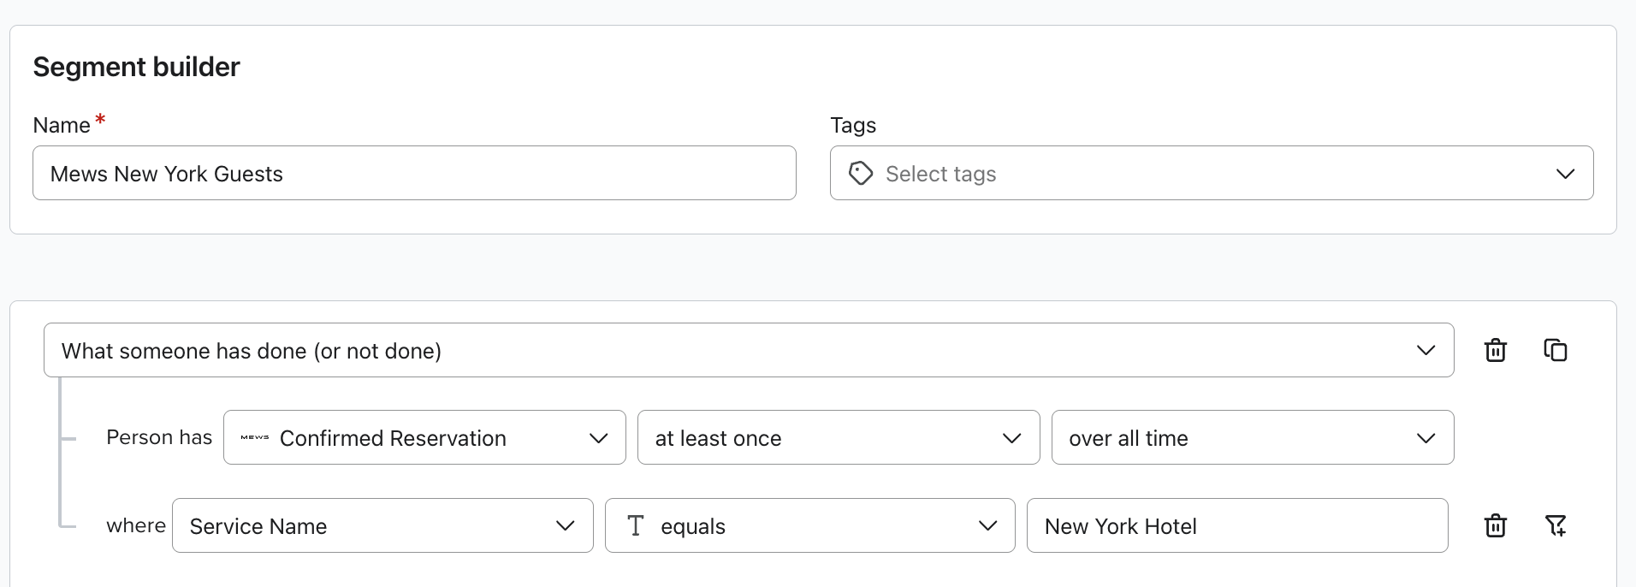Click the text type T icon beside equals

click(x=635, y=525)
